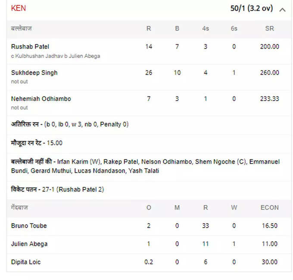Viewport: 293px width, 280px height.
Task: Select Julien Abega in bowlers list
Action: 29,244
